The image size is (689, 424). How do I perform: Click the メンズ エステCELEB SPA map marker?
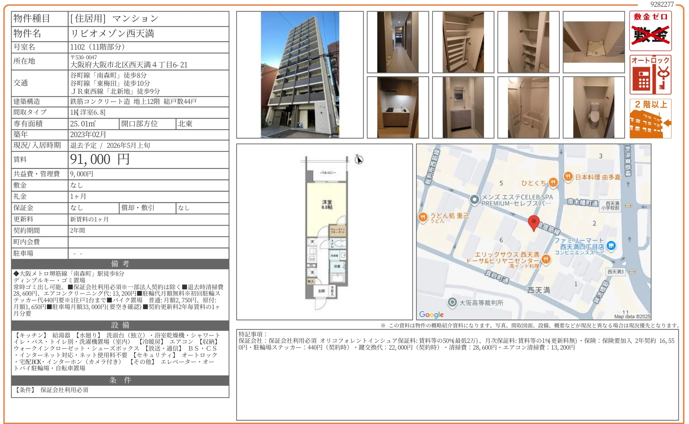tap(474, 200)
